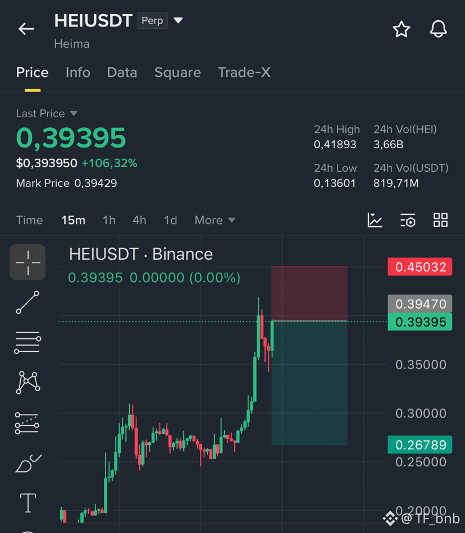Select Time line chart interval
Image resolution: width=465 pixels, height=533 pixels.
(x=29, y=220)
